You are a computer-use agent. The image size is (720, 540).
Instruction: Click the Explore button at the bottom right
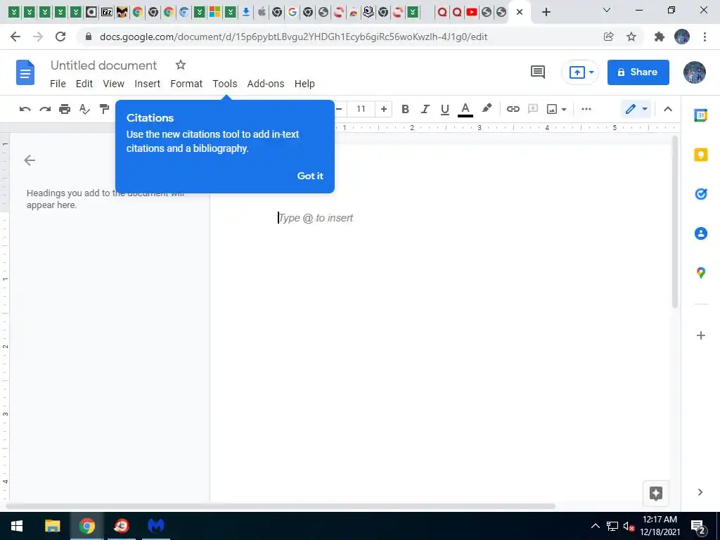(656, 493)
